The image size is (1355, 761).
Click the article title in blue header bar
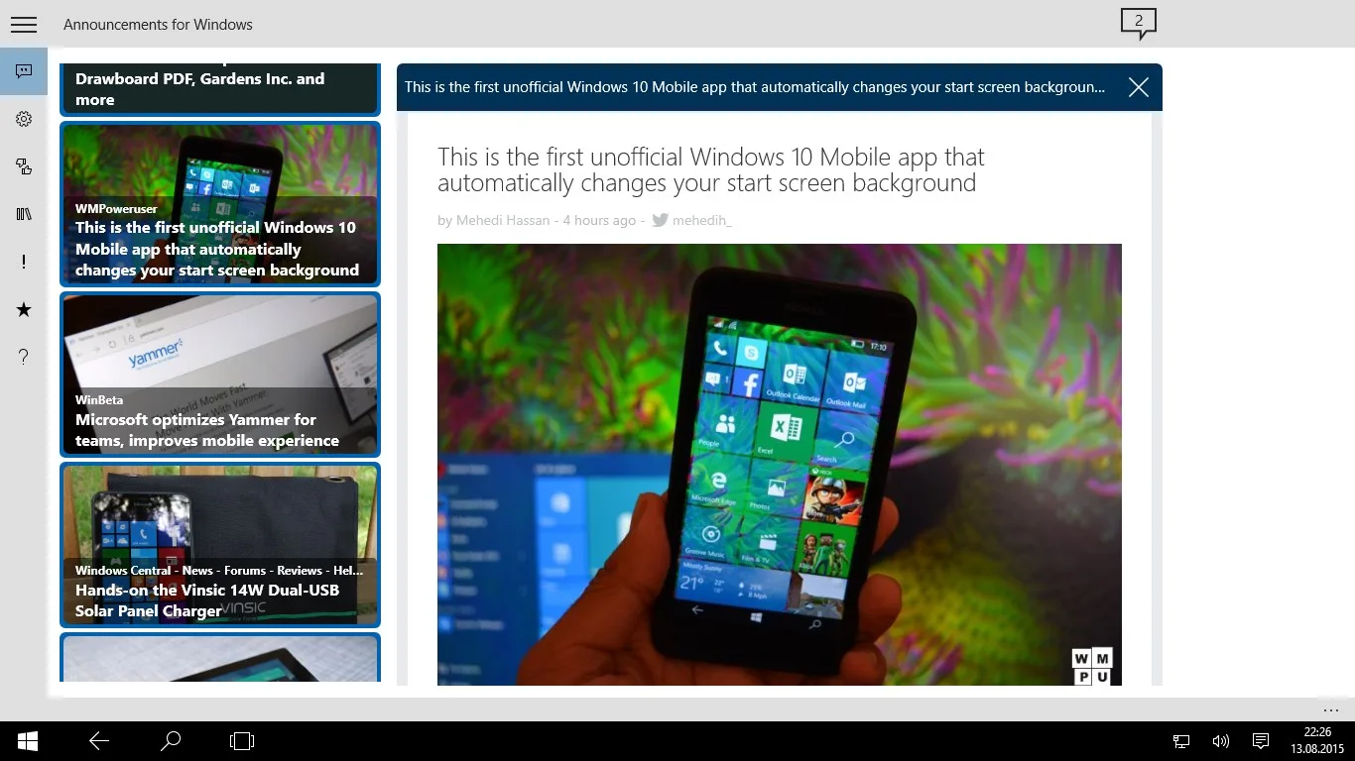(x=755, y=87)
